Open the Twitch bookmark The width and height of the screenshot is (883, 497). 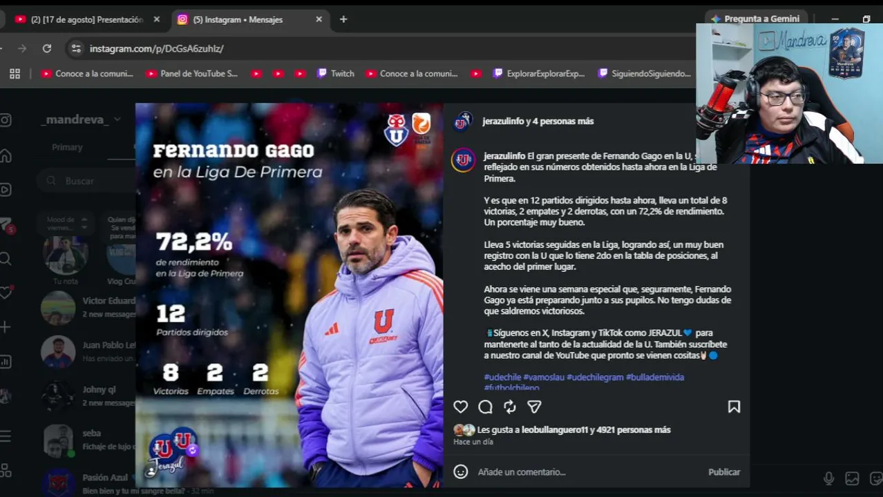pyautogui.click(x=336, y=74)
